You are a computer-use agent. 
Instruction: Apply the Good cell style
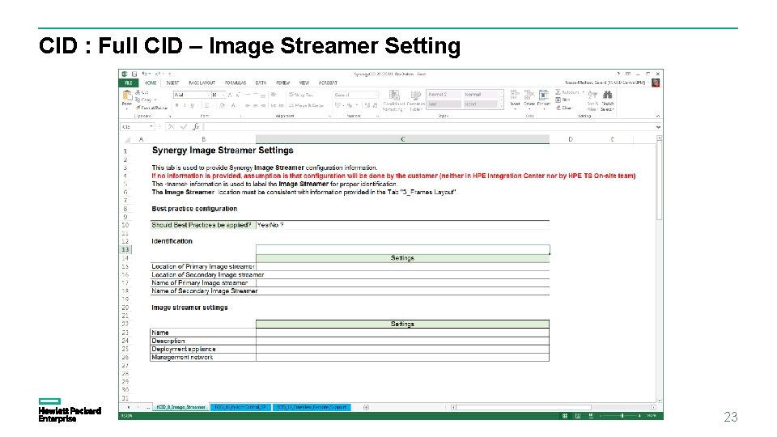(480, 104)
